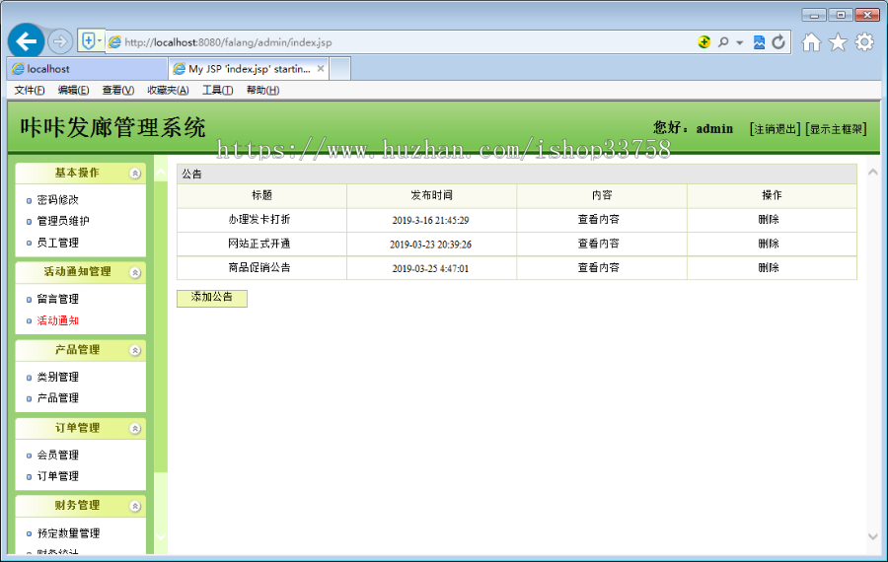Click the browser forward arrow button

click(x=59, y=41)
